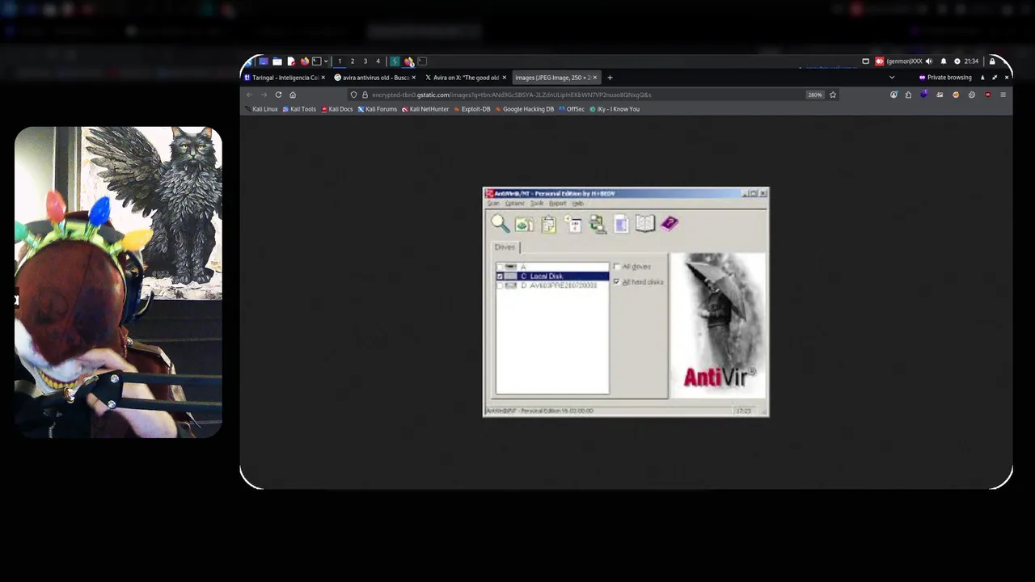The height and width of the screenshot is (582, 1035).
Task: Open OffSec bookmark
Action: coord(572,109)
